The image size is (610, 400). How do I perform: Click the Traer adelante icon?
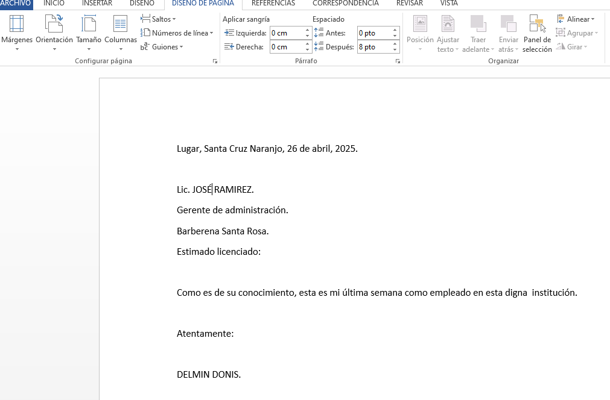click(x=478, y=23)
